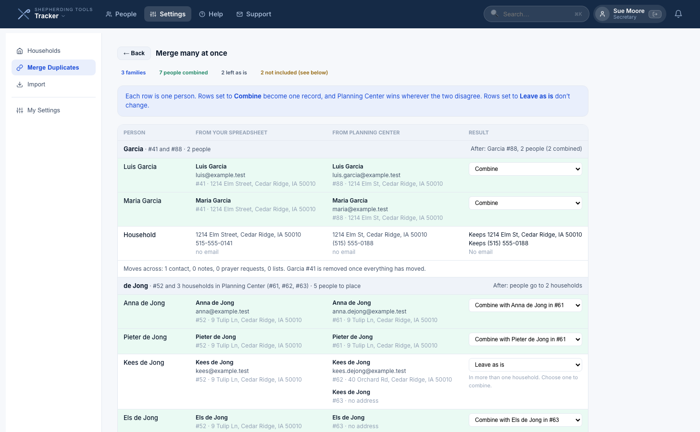Click the '2 left as is' summary chip
700x432 pixels.
pyautogui.click(x=234, y=73)
